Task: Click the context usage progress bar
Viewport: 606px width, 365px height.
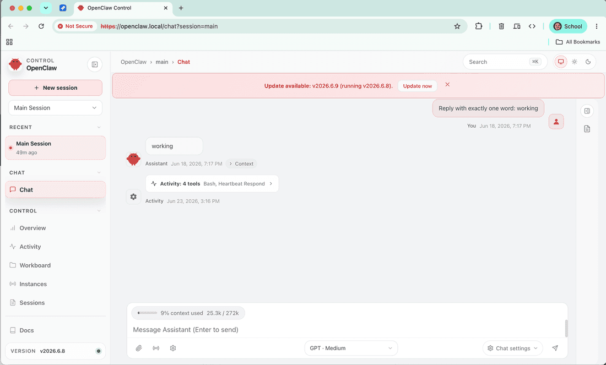Action: pos(148,313)
